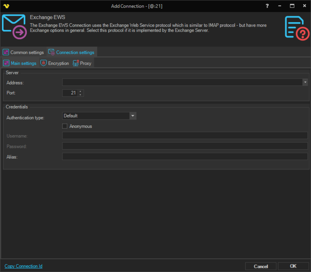Click into the Alias text field
Screen dimensions: 311x272
pyautogui.click(x=185, y=157)
